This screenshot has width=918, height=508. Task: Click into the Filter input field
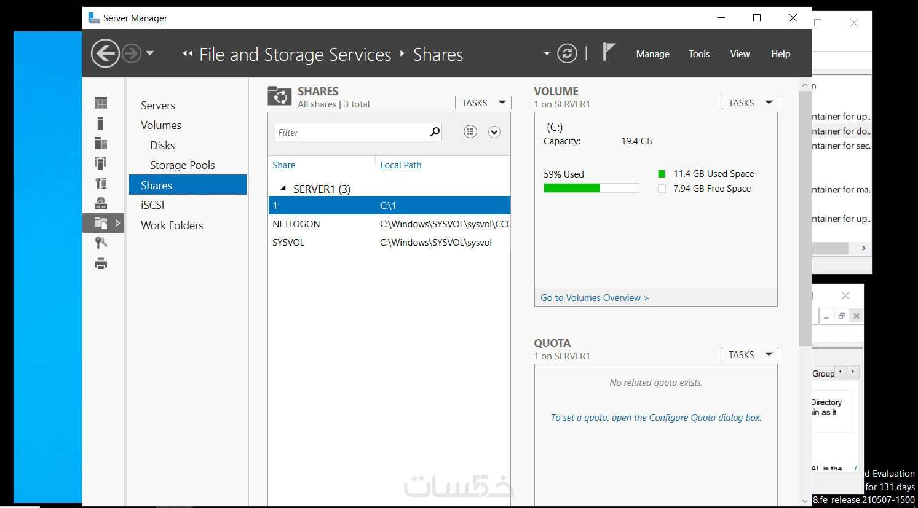[350, 132]
